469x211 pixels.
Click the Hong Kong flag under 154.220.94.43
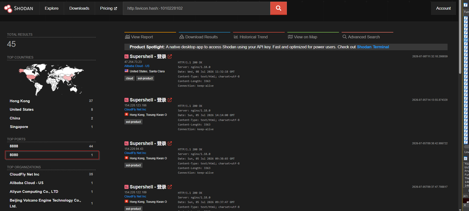pyautogui.click(x=127, y=158)
